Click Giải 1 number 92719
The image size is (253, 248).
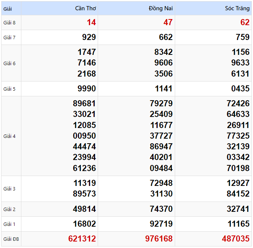tap(161, 224)
